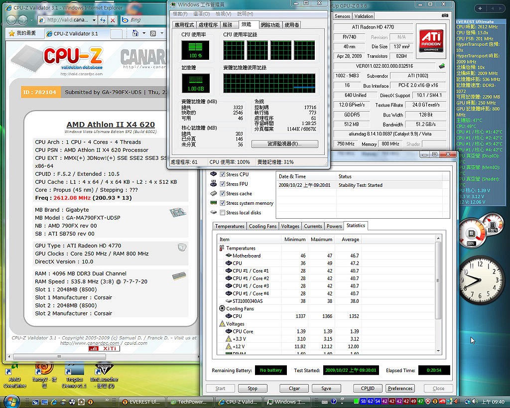Viewport: 510px width, 408px height.
Task: Enable the Stress local disks checkbox
Action: [x=223, y=212]
